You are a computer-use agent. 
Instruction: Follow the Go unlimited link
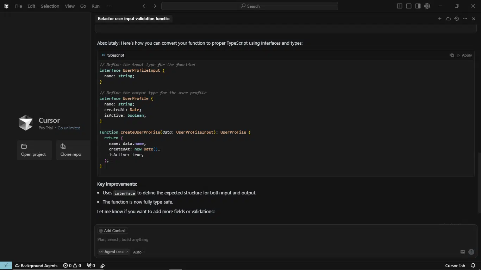click(69, 128)
